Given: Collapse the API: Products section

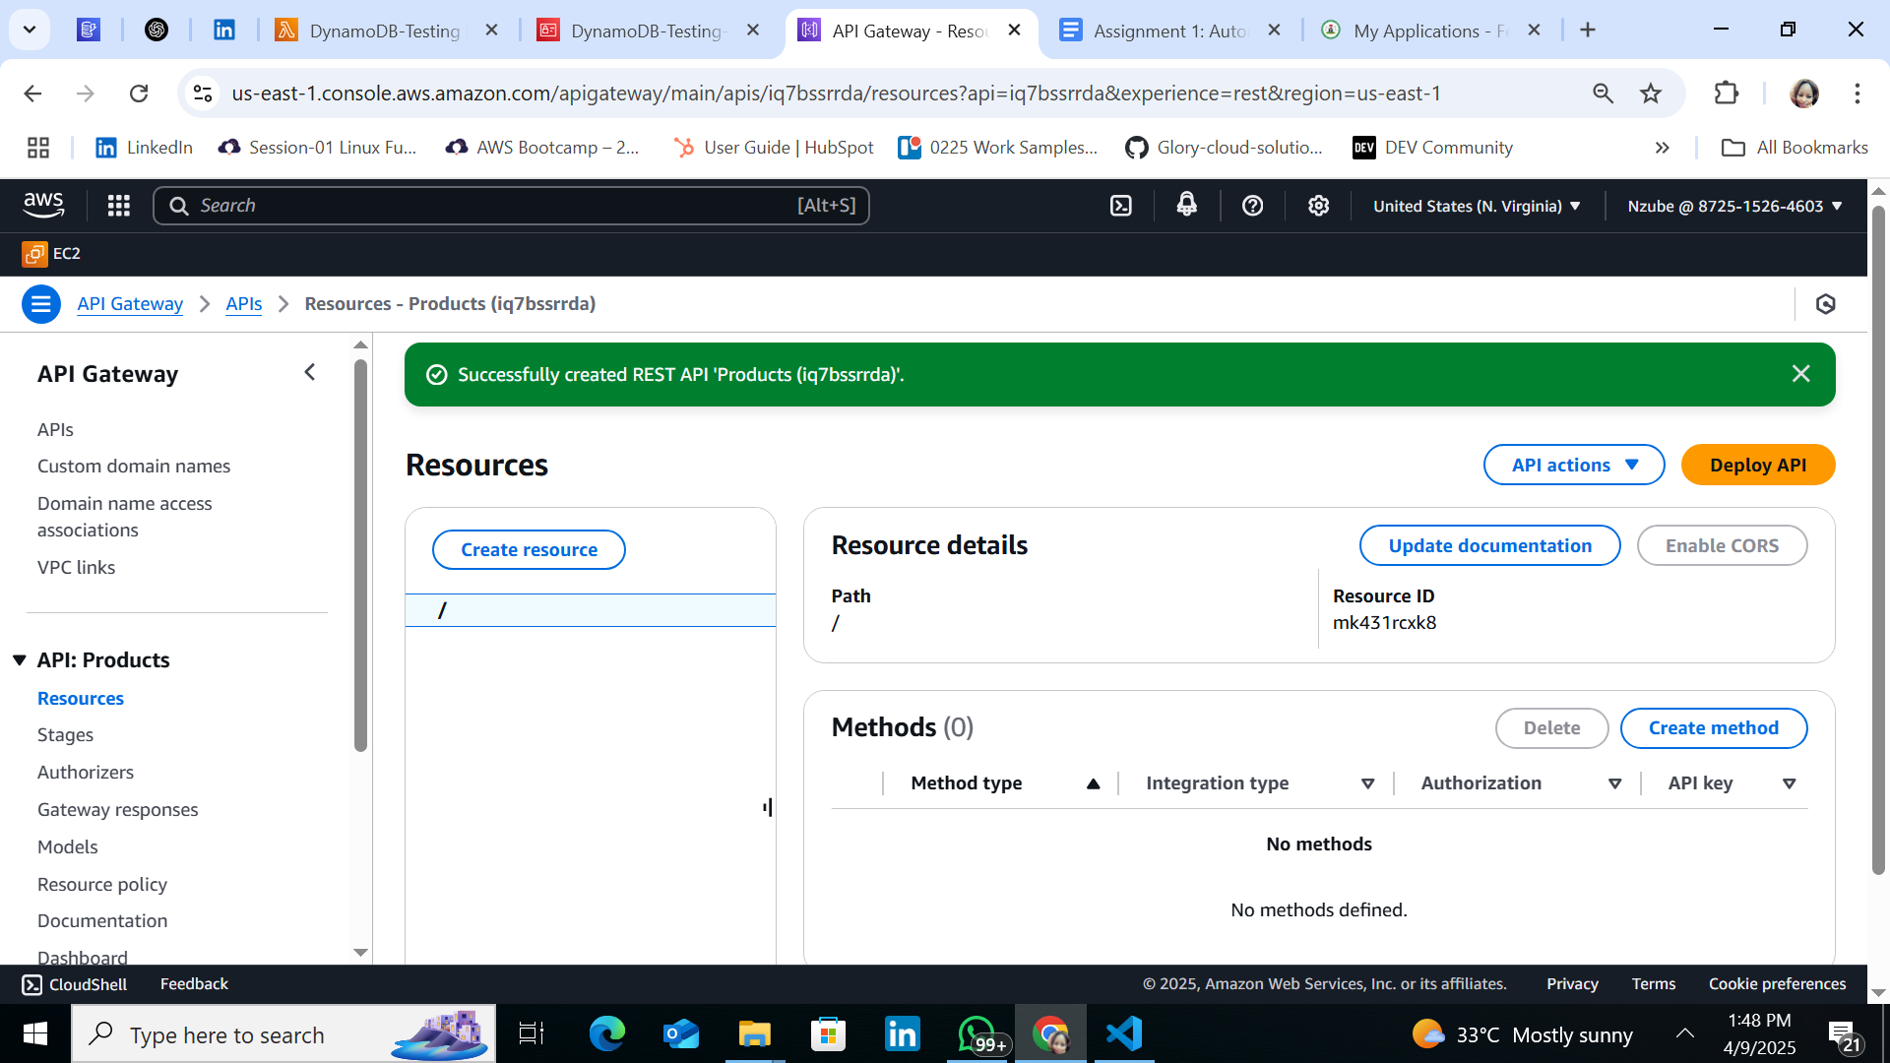Looking at the screenshot, I should (20, 660).
